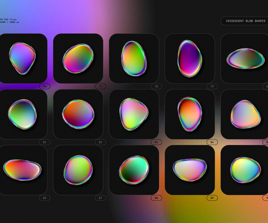Open the lime-green round blob numbered 87
This screenshot has height=223, width=268.
[x=78, y=170]
